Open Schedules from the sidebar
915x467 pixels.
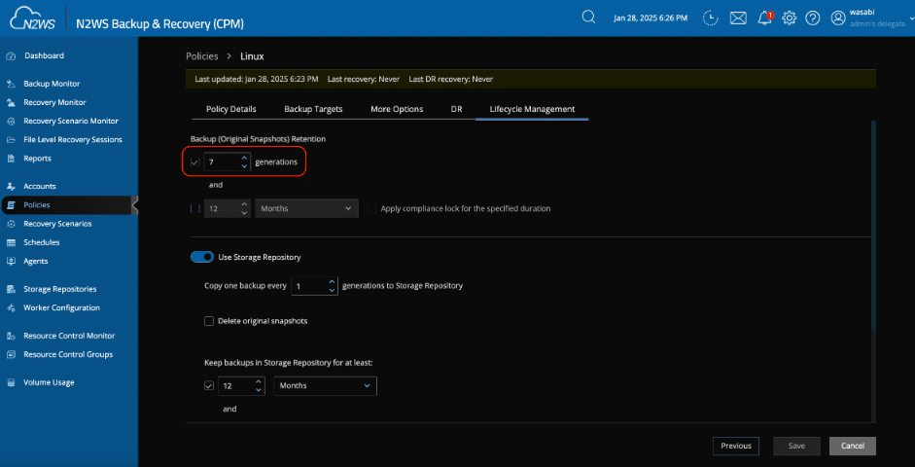click(42, 243)
